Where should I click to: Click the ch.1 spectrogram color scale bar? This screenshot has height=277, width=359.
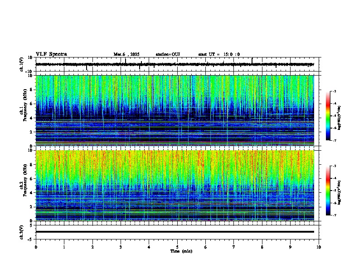tap(328, 116)
